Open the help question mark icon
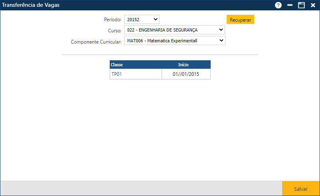Viewport: 320px width, 196px height. (x=278, y=5)
